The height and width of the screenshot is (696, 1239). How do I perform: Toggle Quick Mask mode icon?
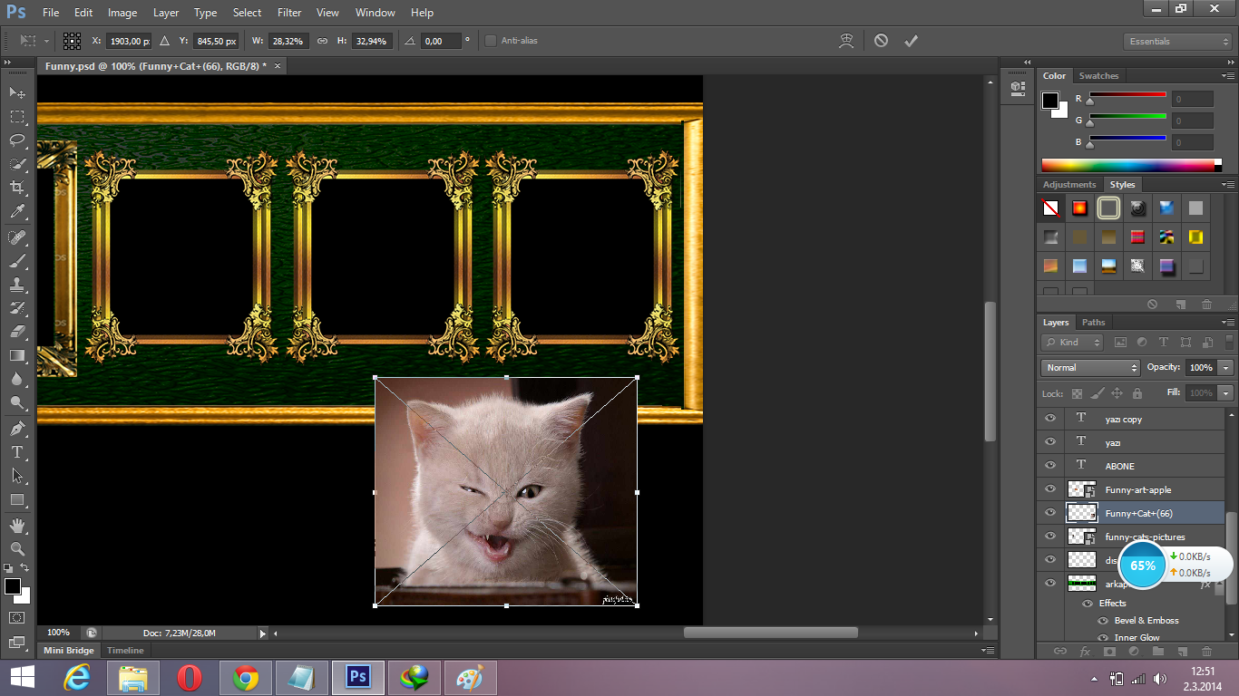pyautogui.click(x=17, y=618)
